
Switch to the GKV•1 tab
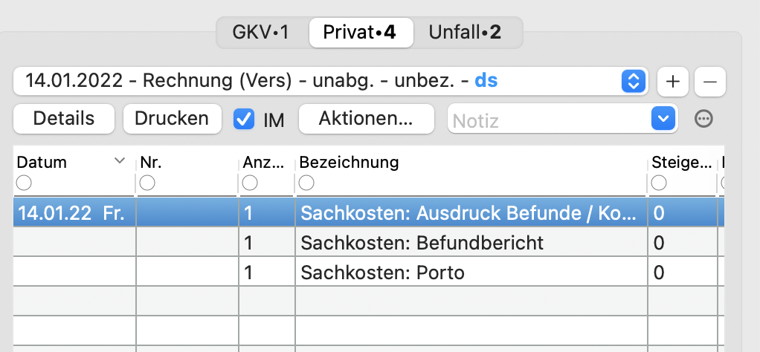(261, 33)
